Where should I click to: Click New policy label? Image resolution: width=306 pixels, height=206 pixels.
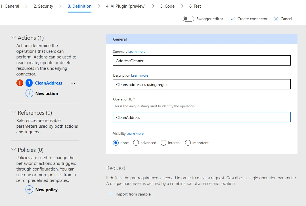[x=47, y=190]
